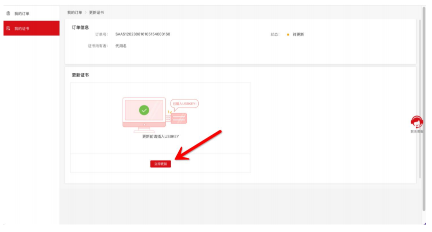This screenshot has height=232, width=432.
Task: Open 联系客服 headset support icon
Action: pyautogui.click(x=416, y=121)
